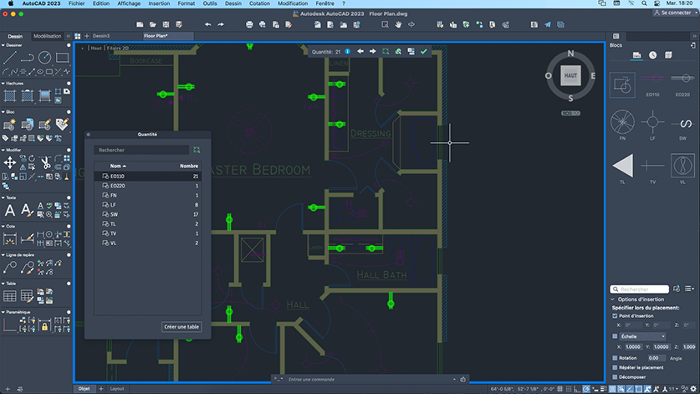Image resolution: width=700 pixels, height=394 pixels.
Task: Go to next counted object arrow
Action: click(373, 52)
